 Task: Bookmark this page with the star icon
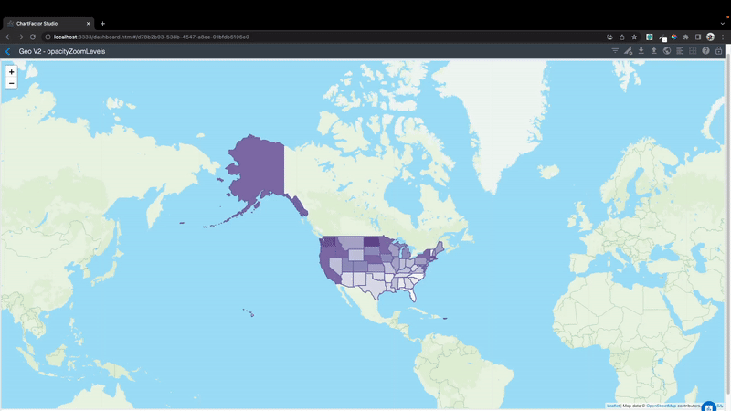[634, 37]
